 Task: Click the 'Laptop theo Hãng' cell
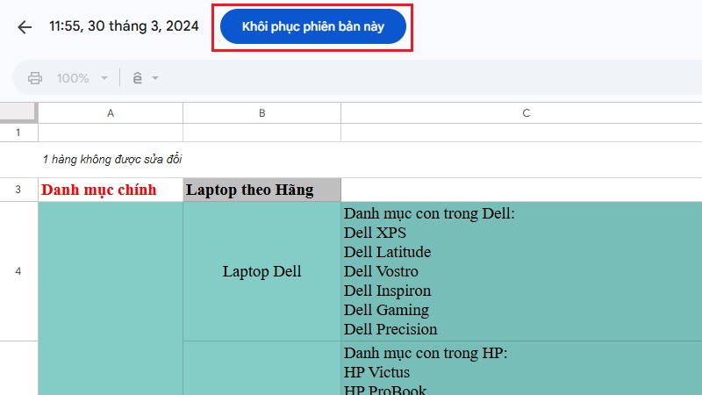(x=261, y=190)
